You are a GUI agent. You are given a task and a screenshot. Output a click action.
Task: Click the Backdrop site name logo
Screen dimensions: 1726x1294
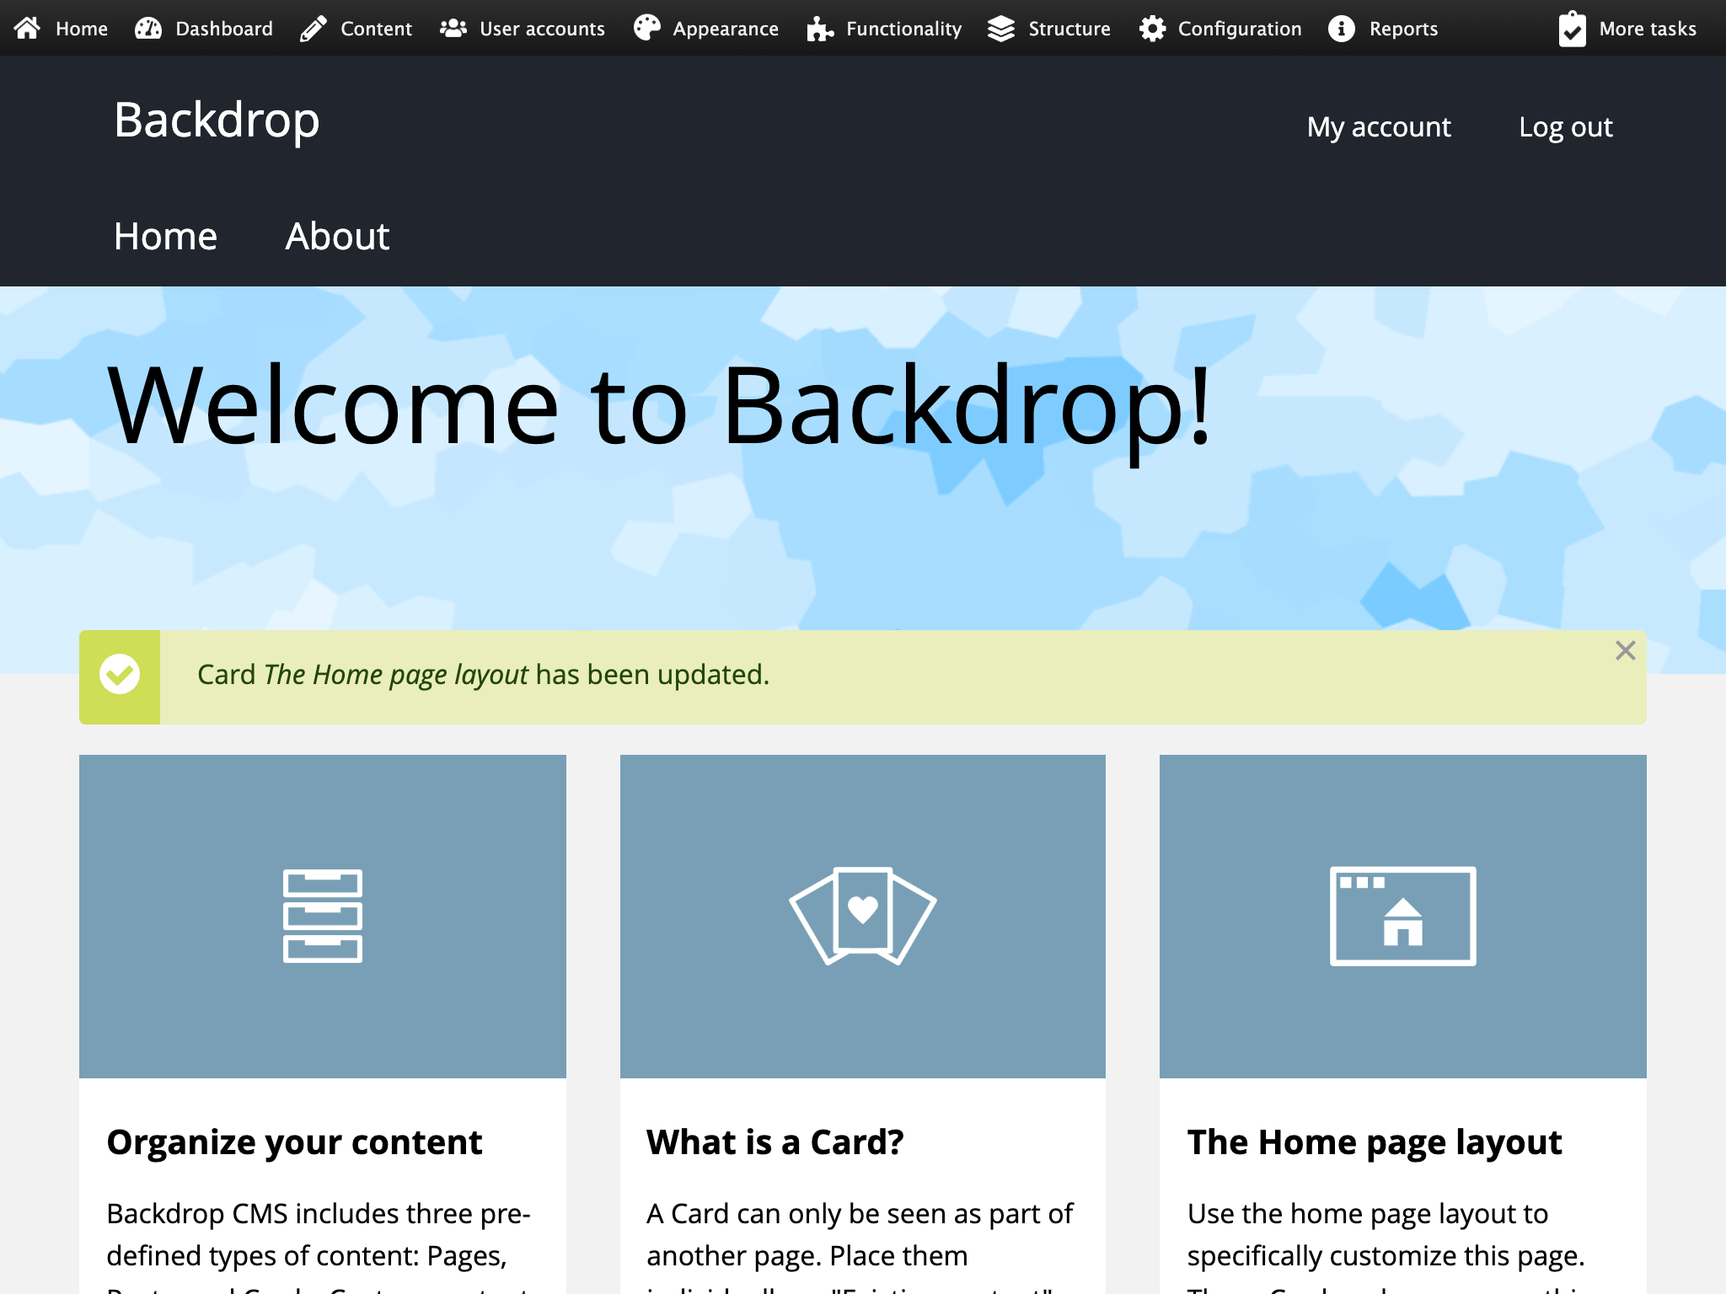tap(217, 120)
